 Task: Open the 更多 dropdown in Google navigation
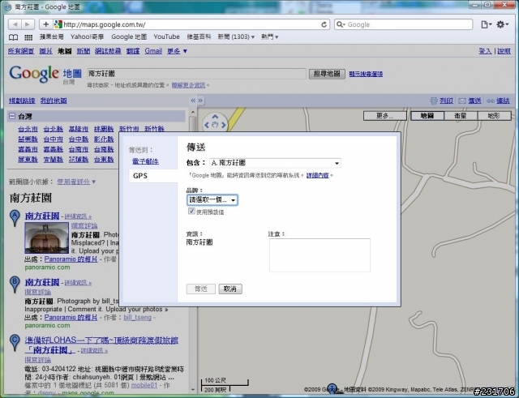click(x=177, y=51)
